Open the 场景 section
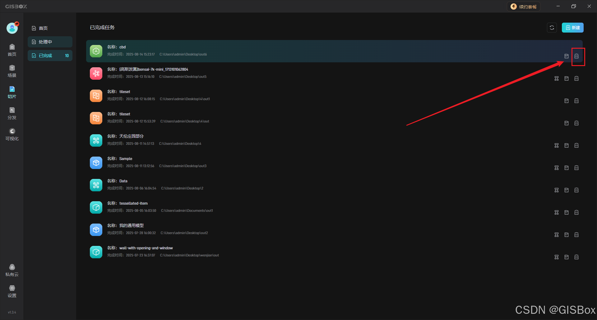The image size is (597, 320). [x=12, y=71]
